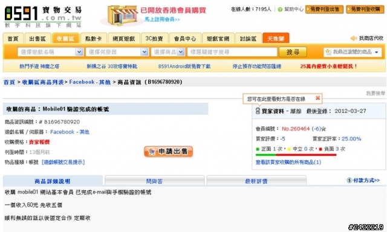
Task: Switch to the 出售區 tab
Action: [37, 39]
